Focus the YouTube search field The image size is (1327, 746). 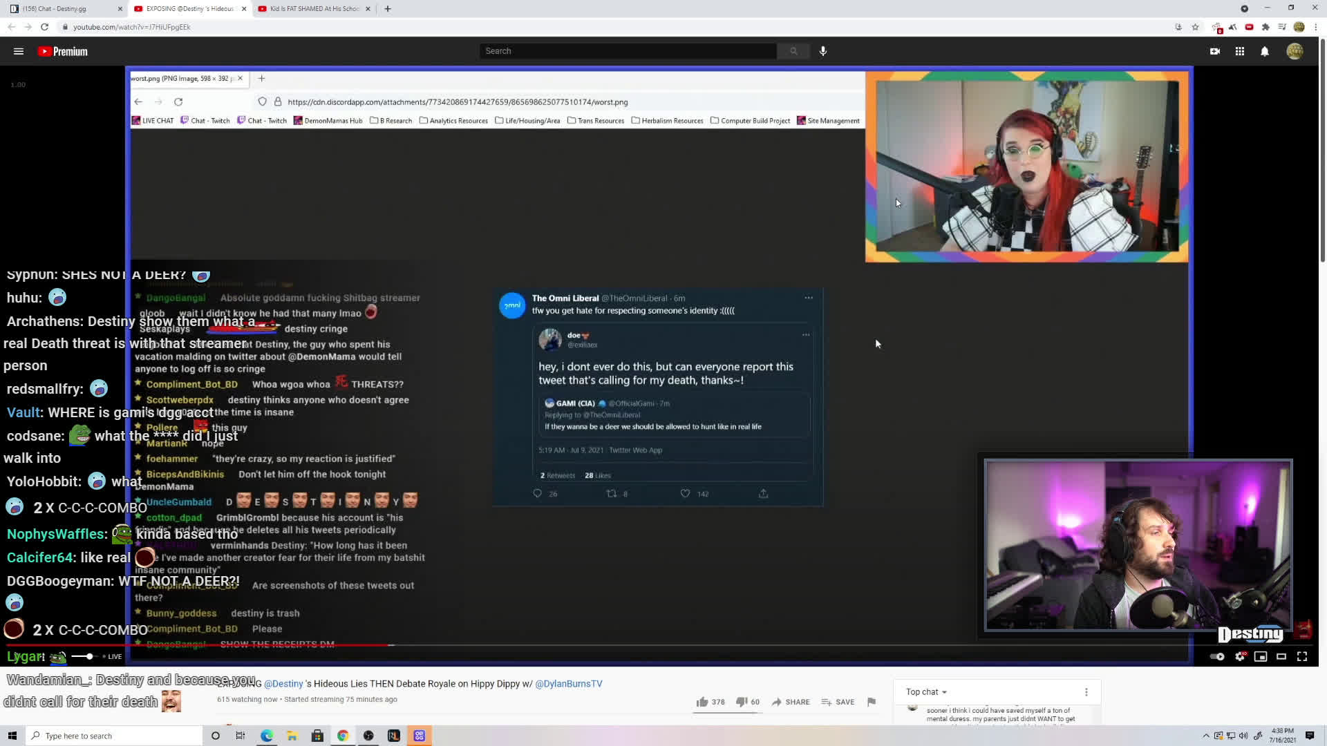(x=628, y=51)
